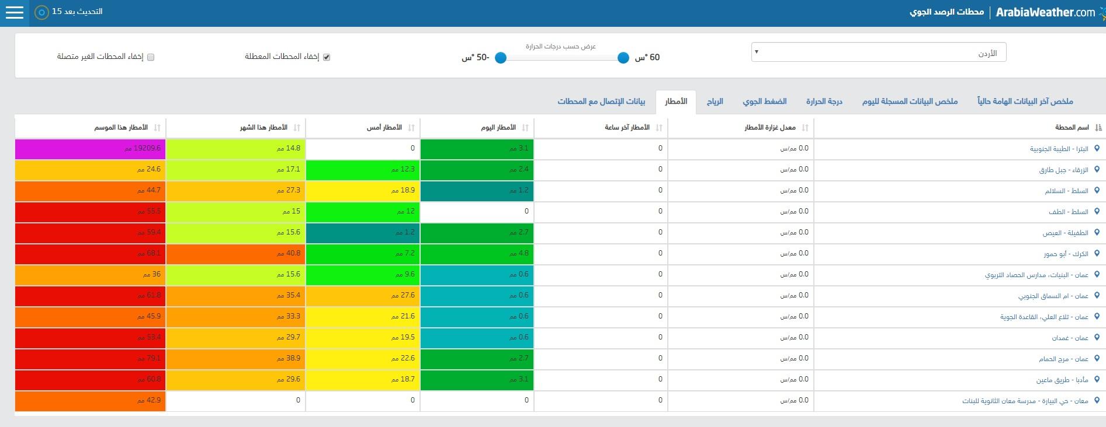Viewport: 1106px width, 427px height.
Task: Switch to بيانات الإتصال مع المحطات tab
Action: pos(601,101)
